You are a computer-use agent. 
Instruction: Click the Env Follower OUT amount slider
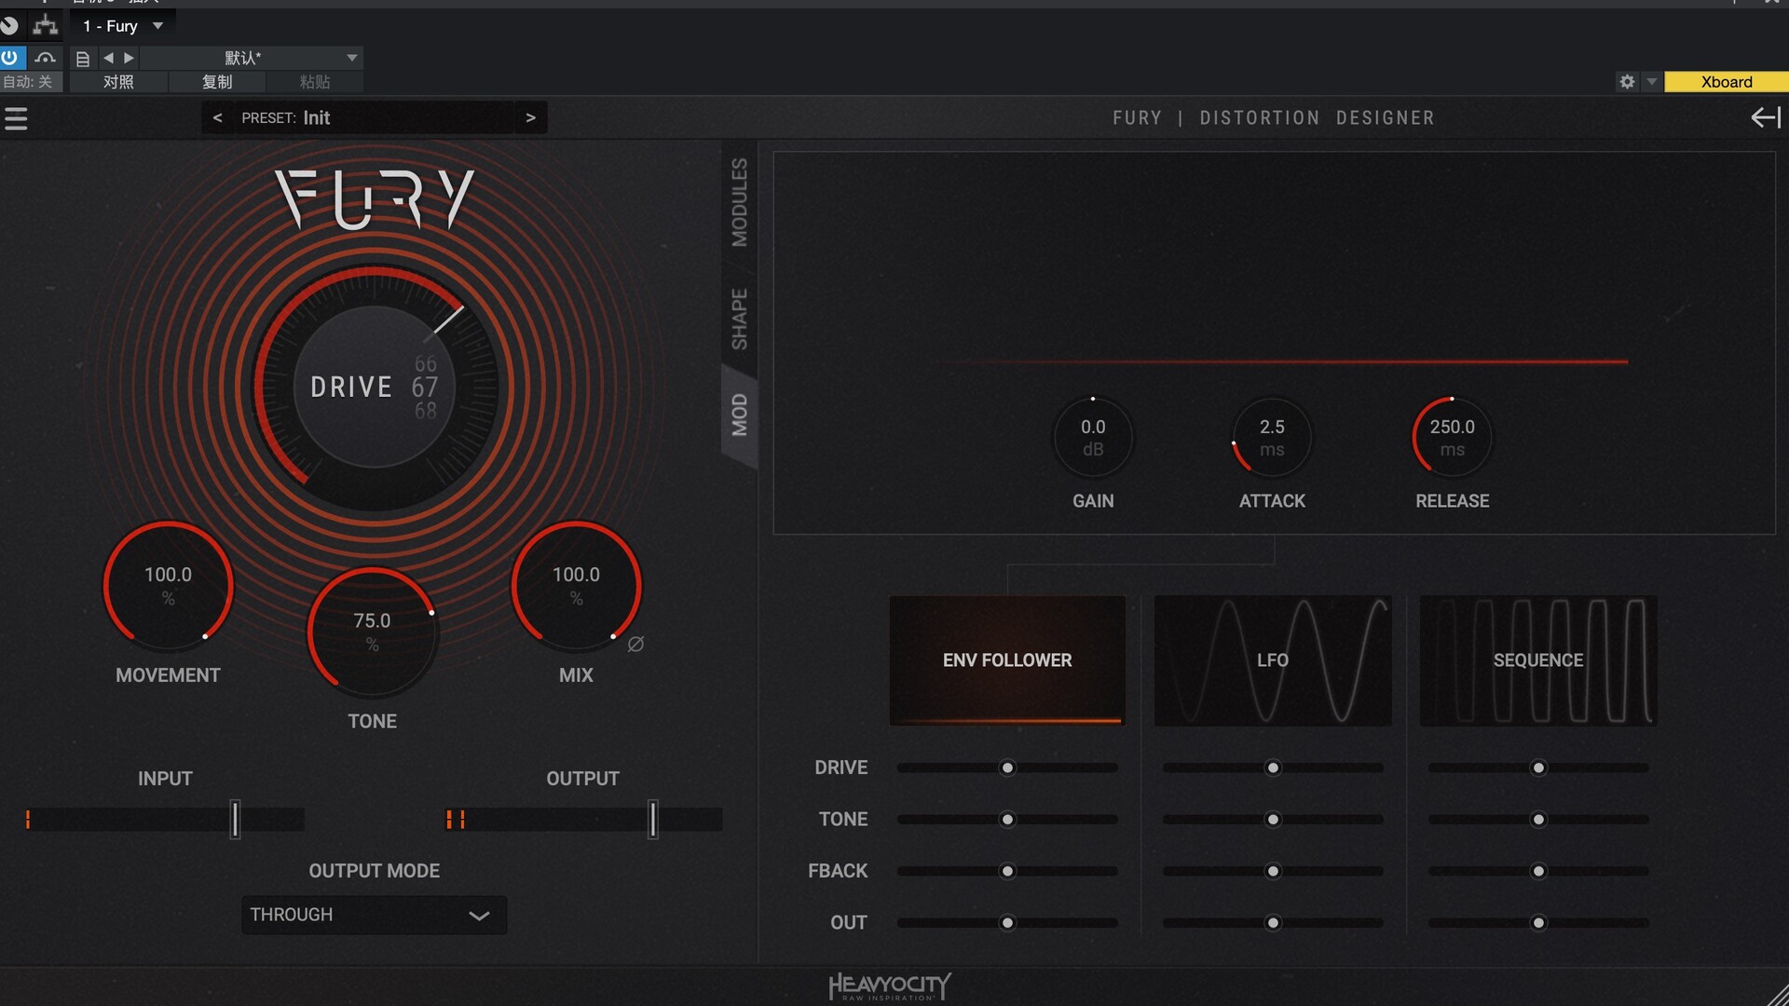pos(1007,923)
